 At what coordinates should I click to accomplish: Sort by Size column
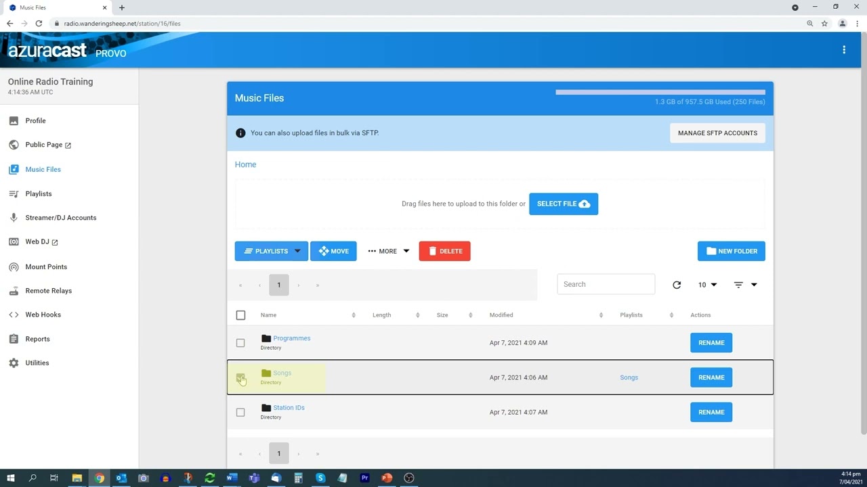click(454, 315)
